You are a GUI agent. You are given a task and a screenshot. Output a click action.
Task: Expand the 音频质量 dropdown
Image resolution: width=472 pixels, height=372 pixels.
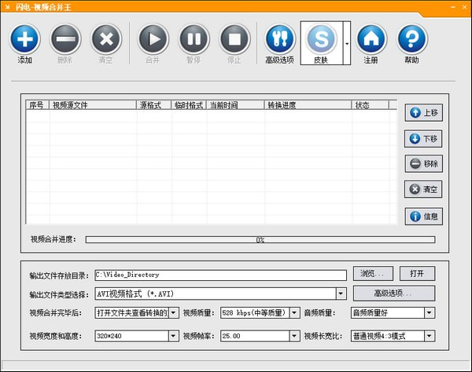(x=430, y=313)
